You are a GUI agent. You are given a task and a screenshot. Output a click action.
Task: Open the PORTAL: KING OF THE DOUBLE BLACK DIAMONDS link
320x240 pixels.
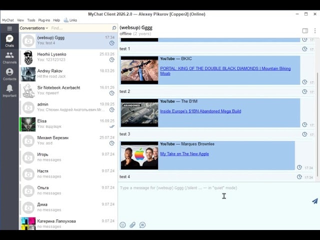pyautogui.click(x=225, y=71)
